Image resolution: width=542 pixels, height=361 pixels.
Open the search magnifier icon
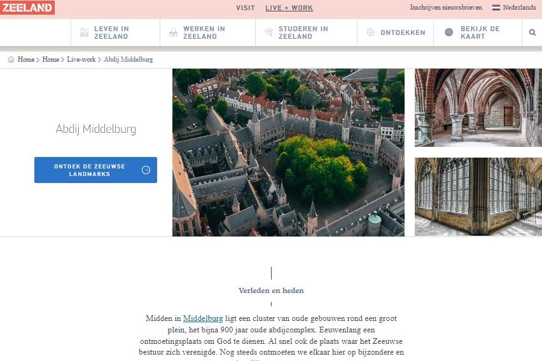point(532,32)
